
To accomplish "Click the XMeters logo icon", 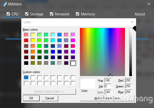I will [5, 4].
